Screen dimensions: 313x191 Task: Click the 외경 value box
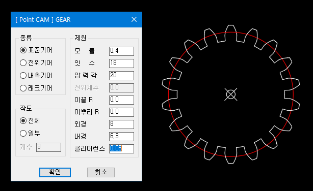tap(121, 124)
